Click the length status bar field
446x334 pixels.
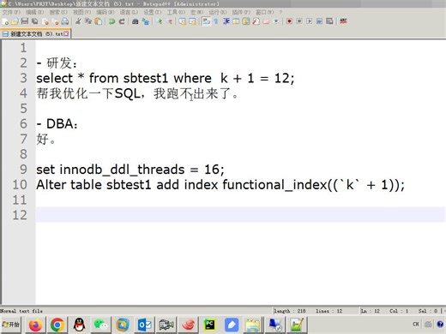click(x=290, y=311)
